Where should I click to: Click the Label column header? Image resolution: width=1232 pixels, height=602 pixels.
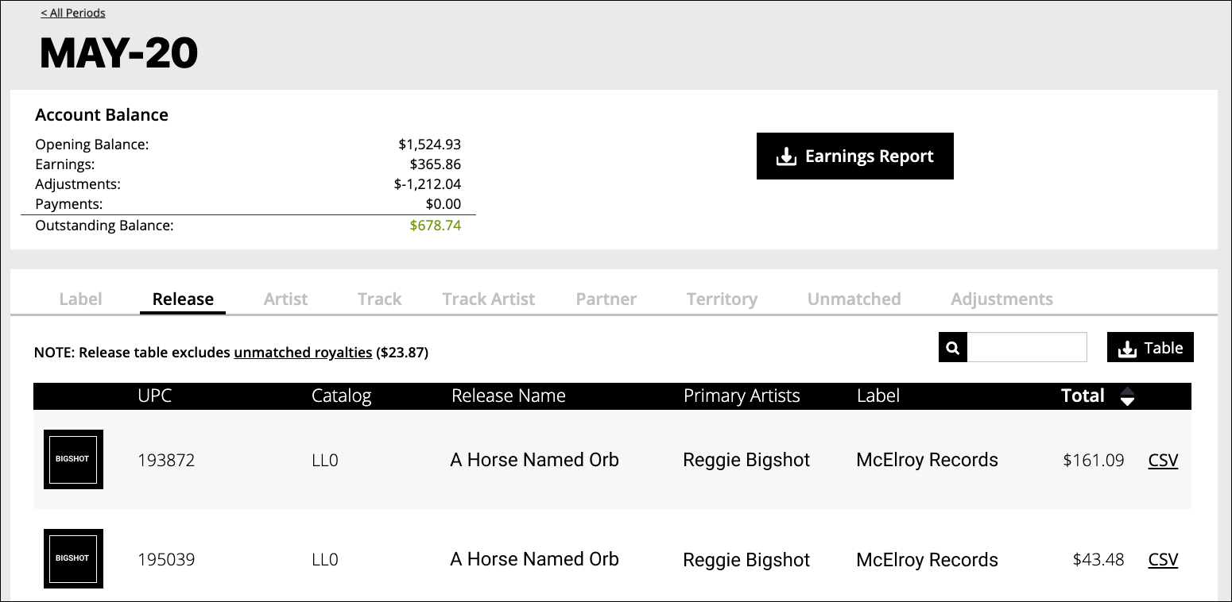[878, 396]
